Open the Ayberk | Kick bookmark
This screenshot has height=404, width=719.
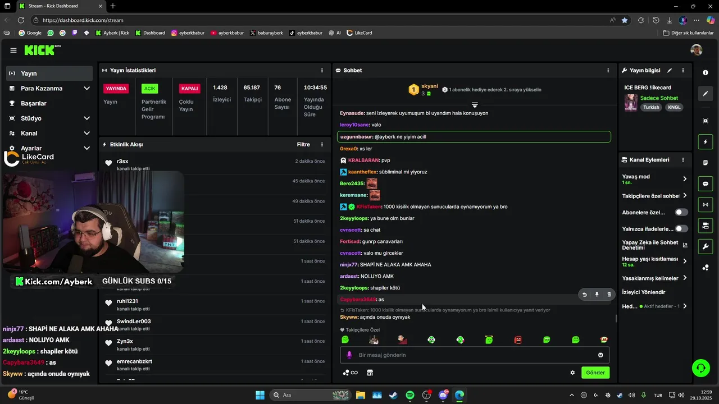[112, 33]
